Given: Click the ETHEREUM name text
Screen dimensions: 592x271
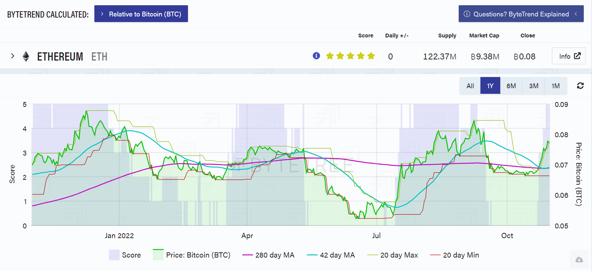Looking at the screenshot, I should (x=60, y=56).
